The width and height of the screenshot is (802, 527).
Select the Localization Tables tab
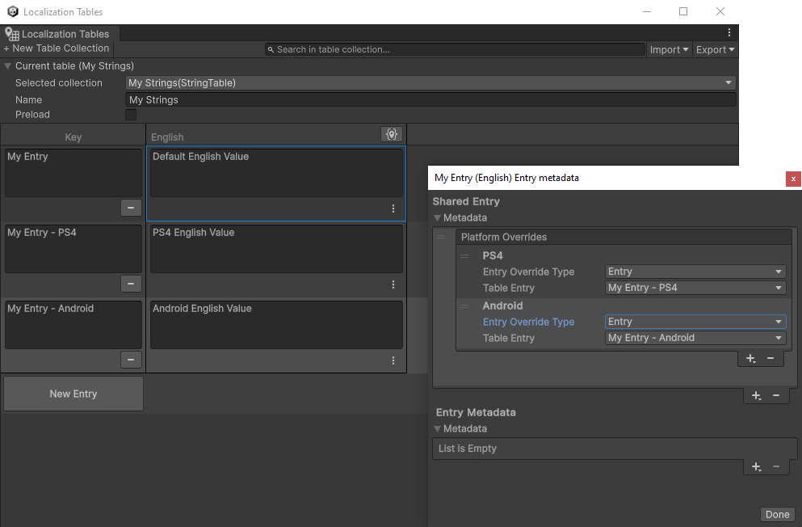pos(58,34)
